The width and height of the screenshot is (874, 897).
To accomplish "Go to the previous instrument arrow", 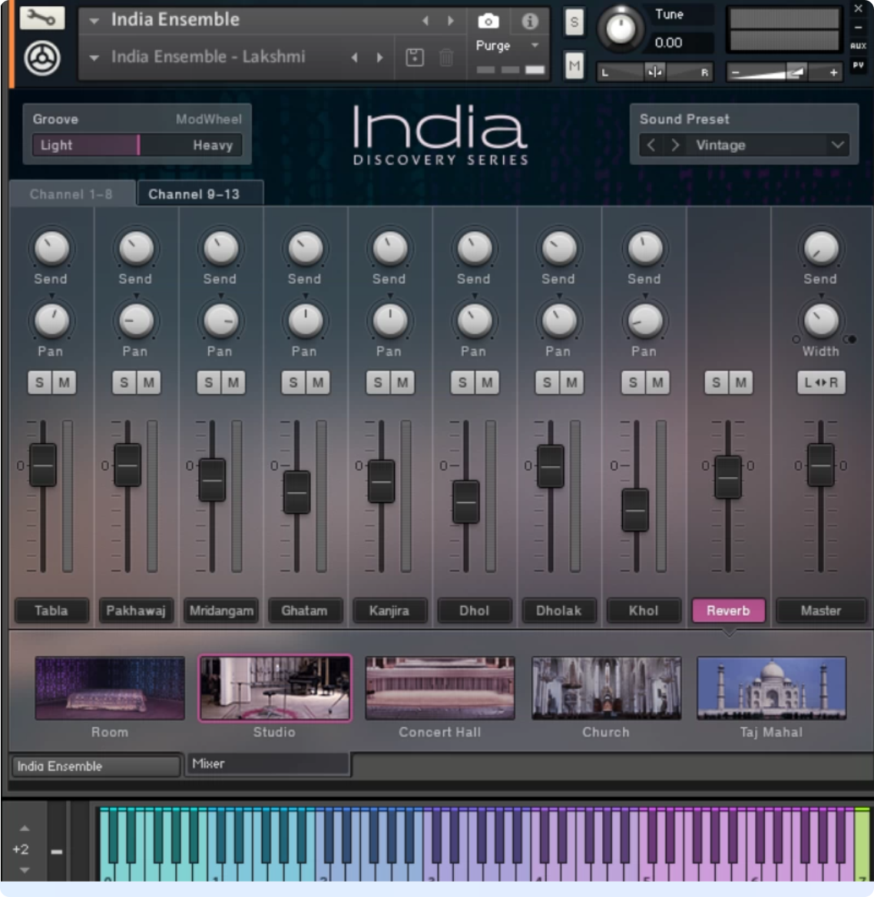I will [x=425, y=21].
